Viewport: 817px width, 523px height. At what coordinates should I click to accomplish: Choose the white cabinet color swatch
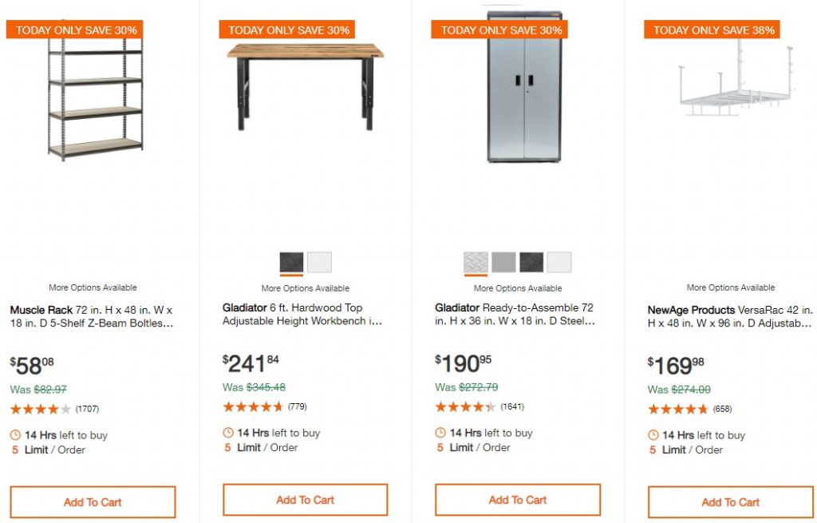tap(559, 262)
